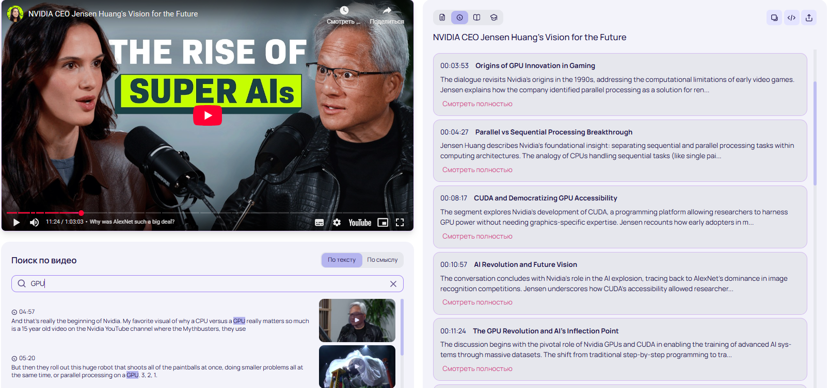
Task: Click the copy icon at top right
Action: pos(774,18)
